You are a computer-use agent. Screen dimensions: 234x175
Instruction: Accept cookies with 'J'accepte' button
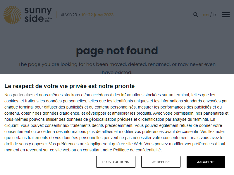pos(206,162)
